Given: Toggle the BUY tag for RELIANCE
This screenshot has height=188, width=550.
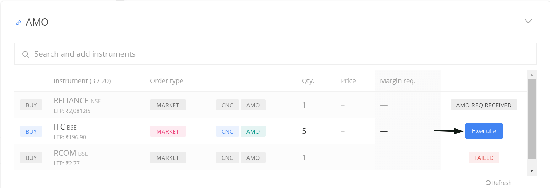Looking at the screenshot, I should pos(31,105).
